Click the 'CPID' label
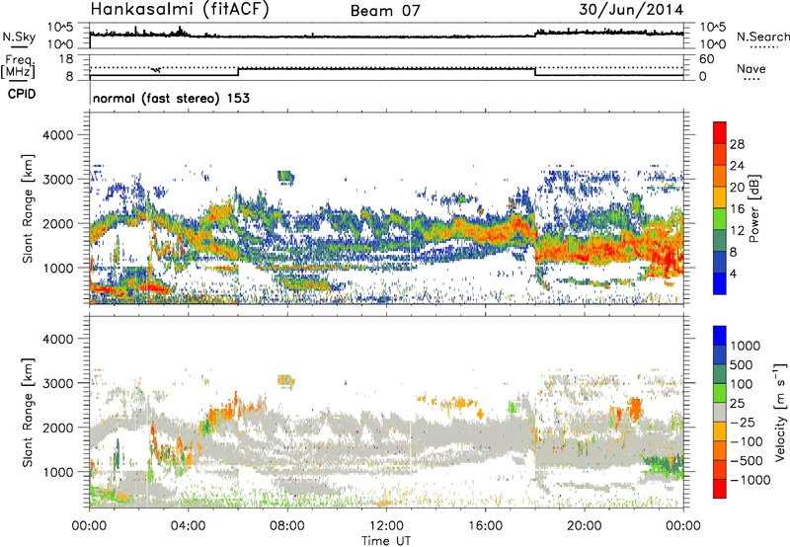The height and width of the screenshot is (547, 790). point(22,94)
